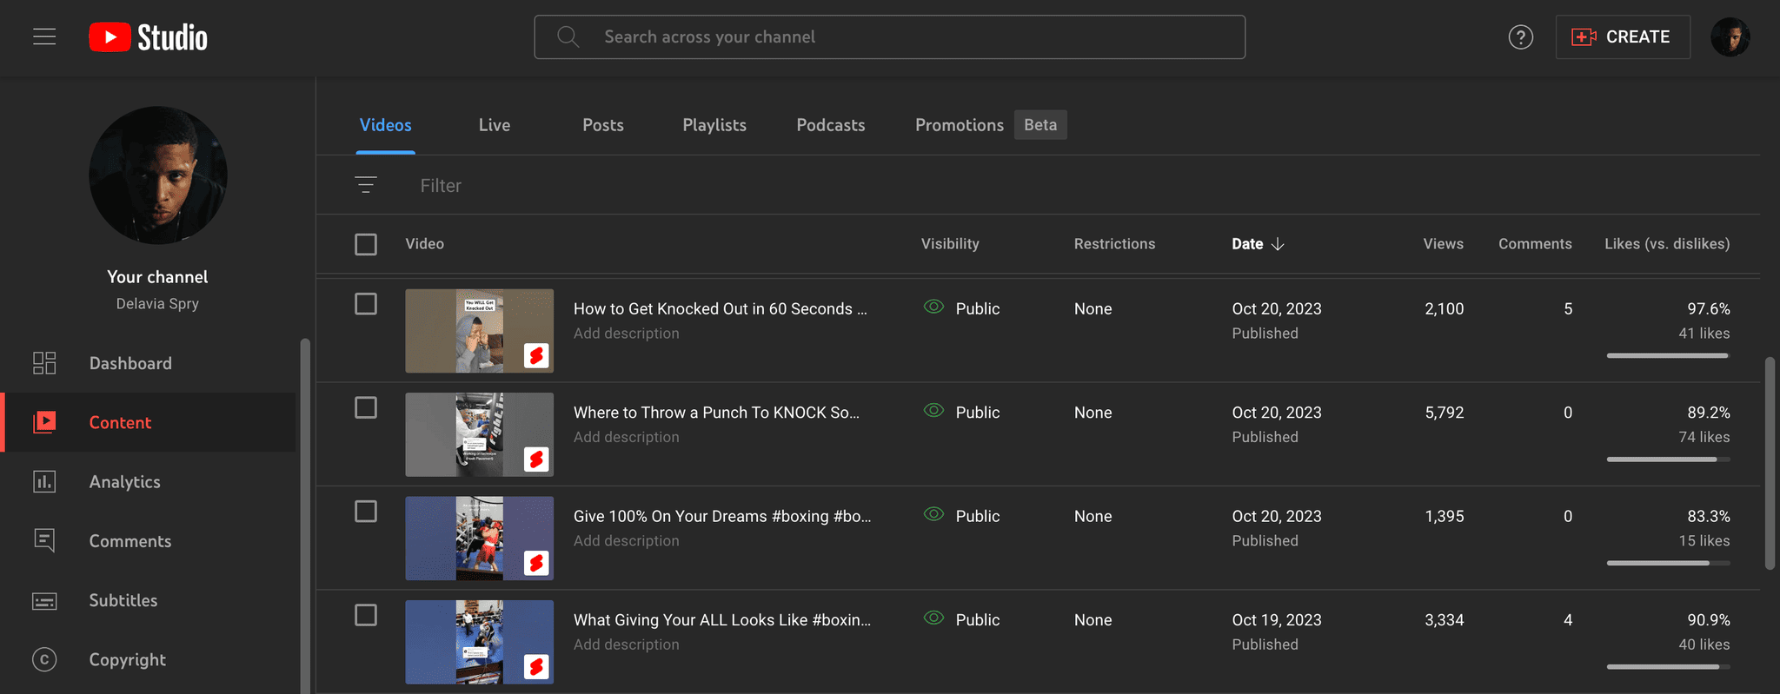Viewport: 1780px width, 694px height.
Task: Open the 'What Giving Your ALL Looks Like' video title
Action: pos(721,620)
